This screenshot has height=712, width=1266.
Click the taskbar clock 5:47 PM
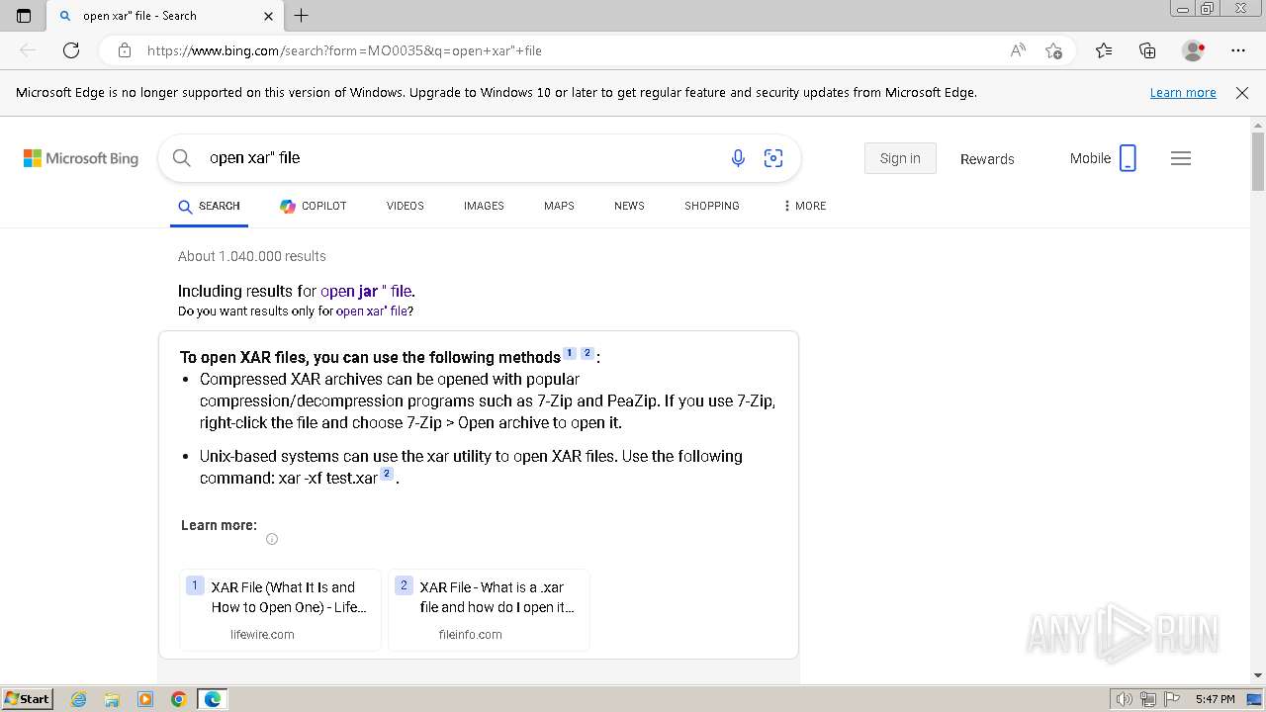coord(1215,699)
